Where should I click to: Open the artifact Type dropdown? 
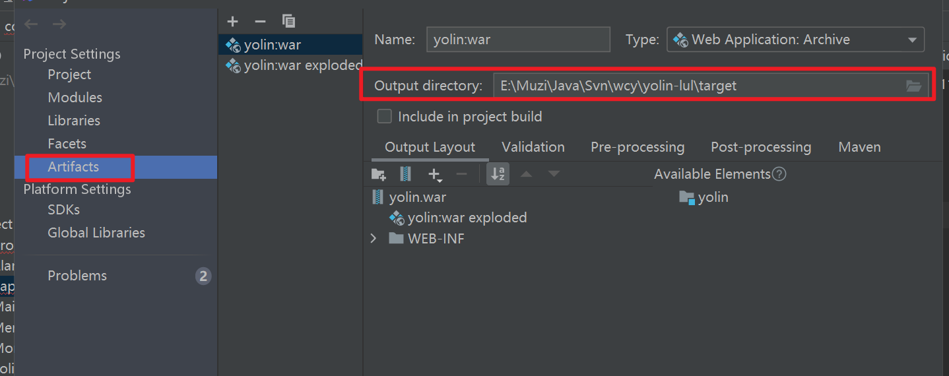(796, 40)
